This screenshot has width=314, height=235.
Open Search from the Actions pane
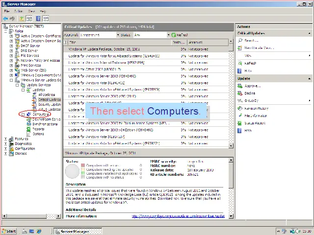tap(240, 41)
